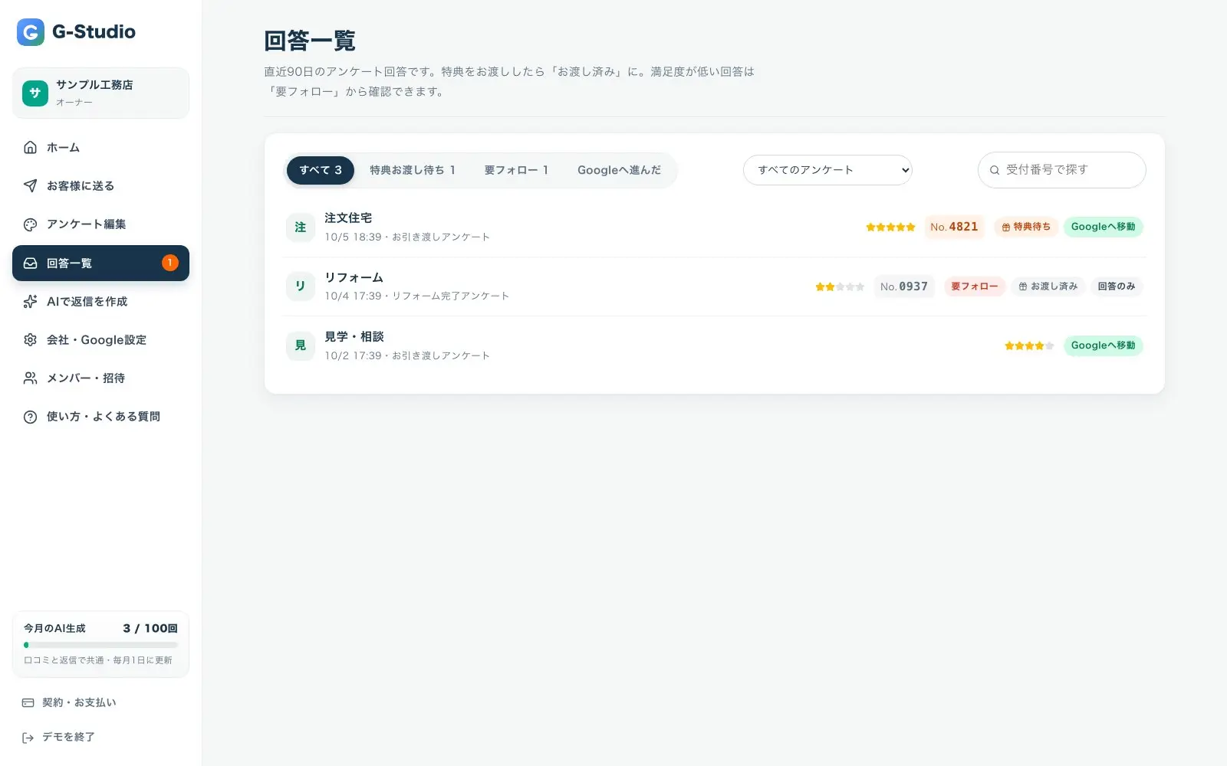Click the five-star rating of 注文住宅 row

890,227
